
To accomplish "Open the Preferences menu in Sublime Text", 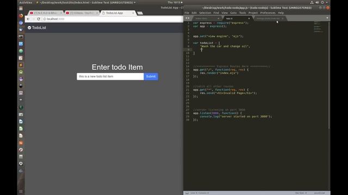I will (268, 13).
